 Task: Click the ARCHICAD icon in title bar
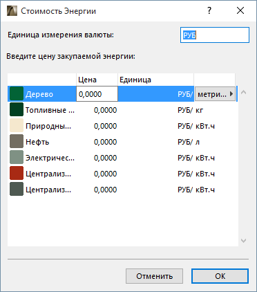(12, 11)
